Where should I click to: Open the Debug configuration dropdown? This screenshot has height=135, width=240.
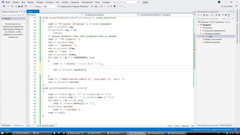[x=38, y=6]
